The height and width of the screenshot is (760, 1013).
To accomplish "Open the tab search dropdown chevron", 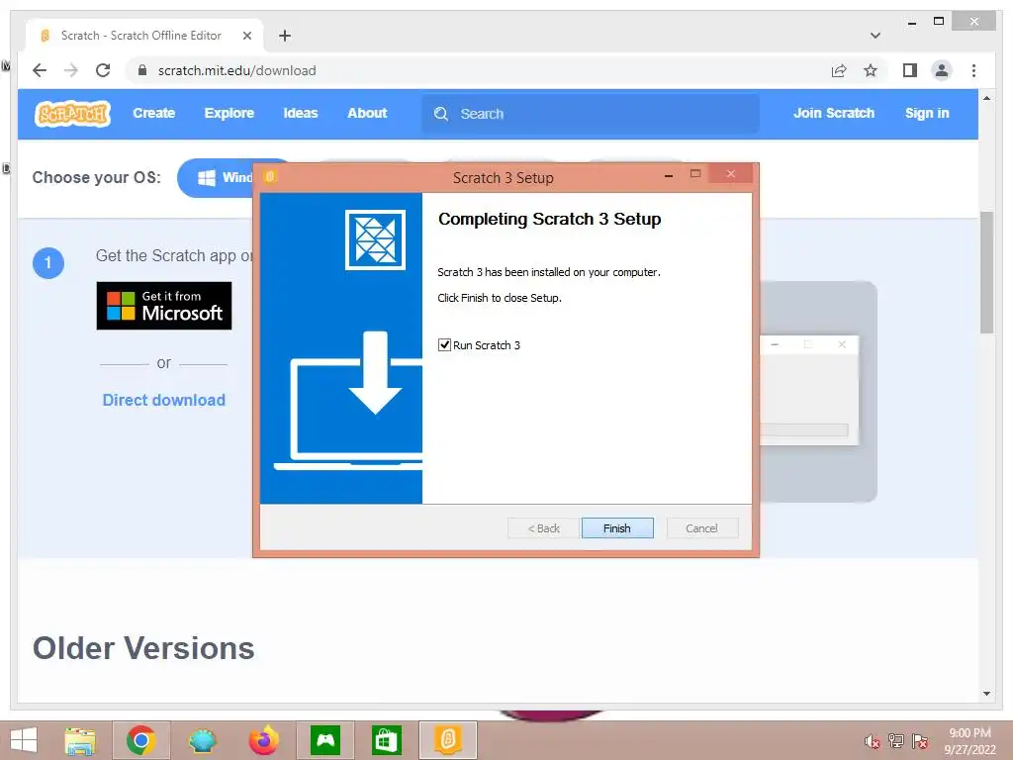I will [x=875, y=36].
